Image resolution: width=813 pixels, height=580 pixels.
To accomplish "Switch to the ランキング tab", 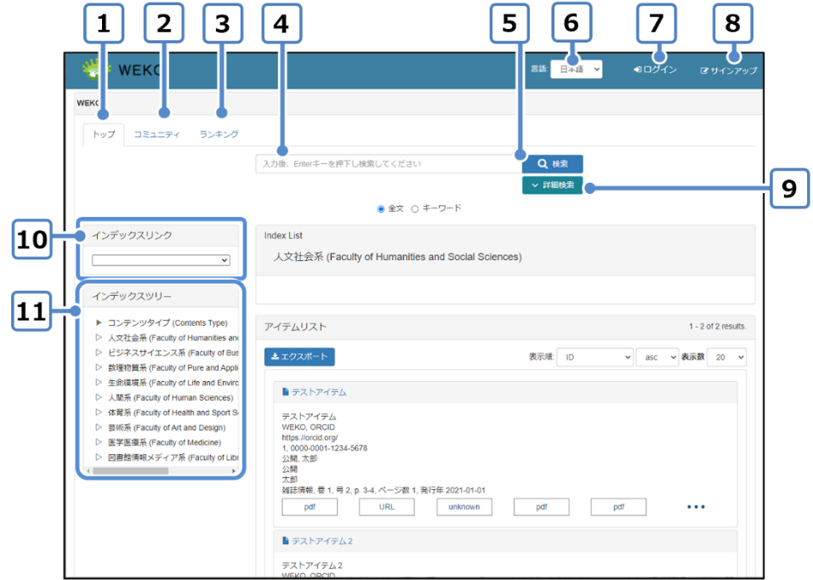I will 219,134.
